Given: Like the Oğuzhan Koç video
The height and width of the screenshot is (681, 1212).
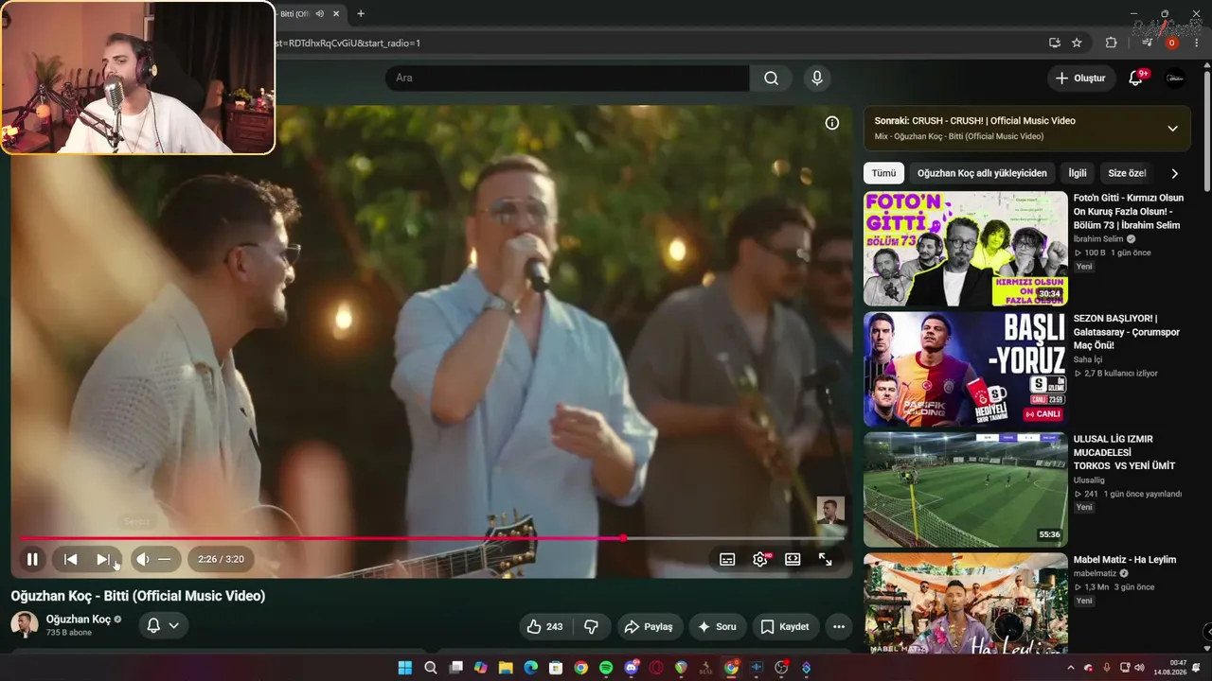Looking at the screenshot, I should pyautogui.click(x=544, y=626).
